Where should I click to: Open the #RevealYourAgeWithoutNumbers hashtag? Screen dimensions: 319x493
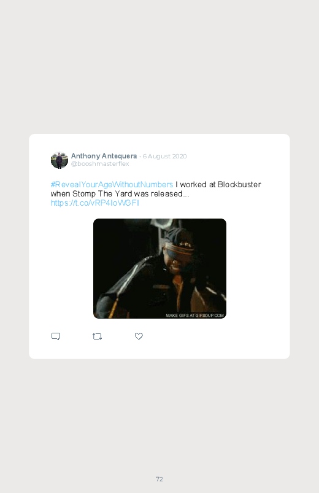click(x=112, y=185)
